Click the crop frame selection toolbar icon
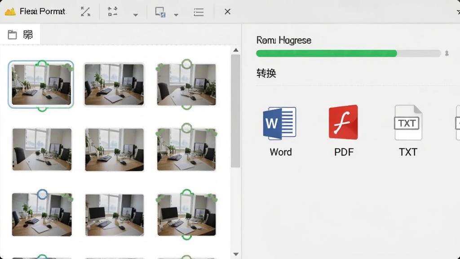460x259 pixels. click(x=112, y=12)
